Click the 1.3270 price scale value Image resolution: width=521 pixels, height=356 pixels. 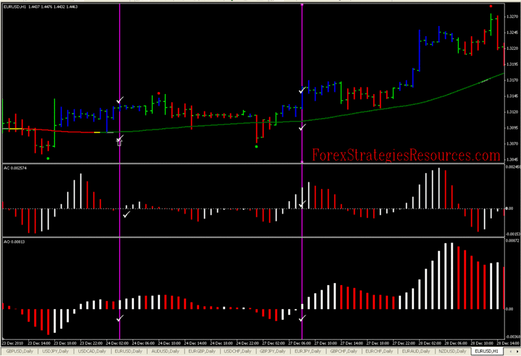[512, 17]
